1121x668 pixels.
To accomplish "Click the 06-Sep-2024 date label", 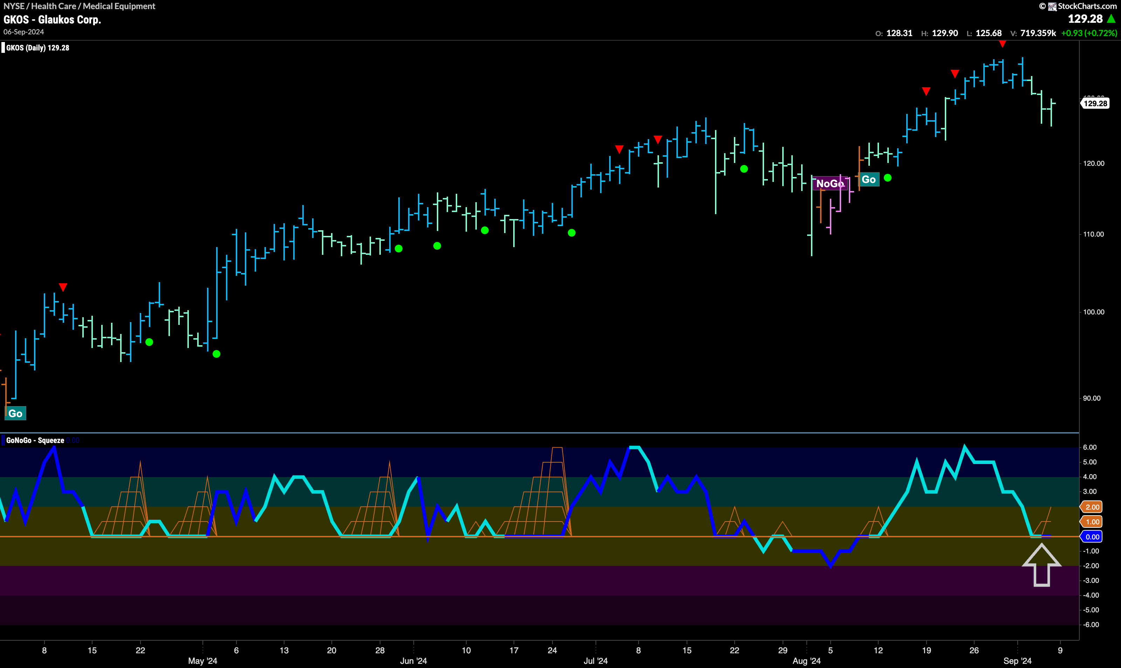I will coord(23,32).
